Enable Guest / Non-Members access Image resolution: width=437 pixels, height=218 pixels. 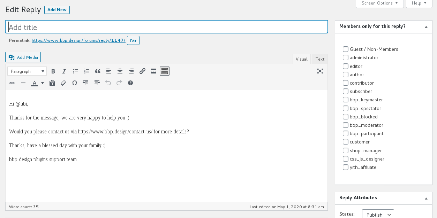tap(345, 49)
